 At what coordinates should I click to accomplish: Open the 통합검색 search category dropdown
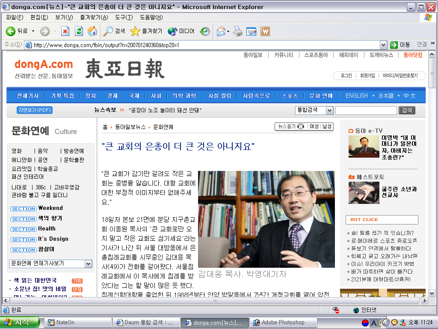(314, 110)
